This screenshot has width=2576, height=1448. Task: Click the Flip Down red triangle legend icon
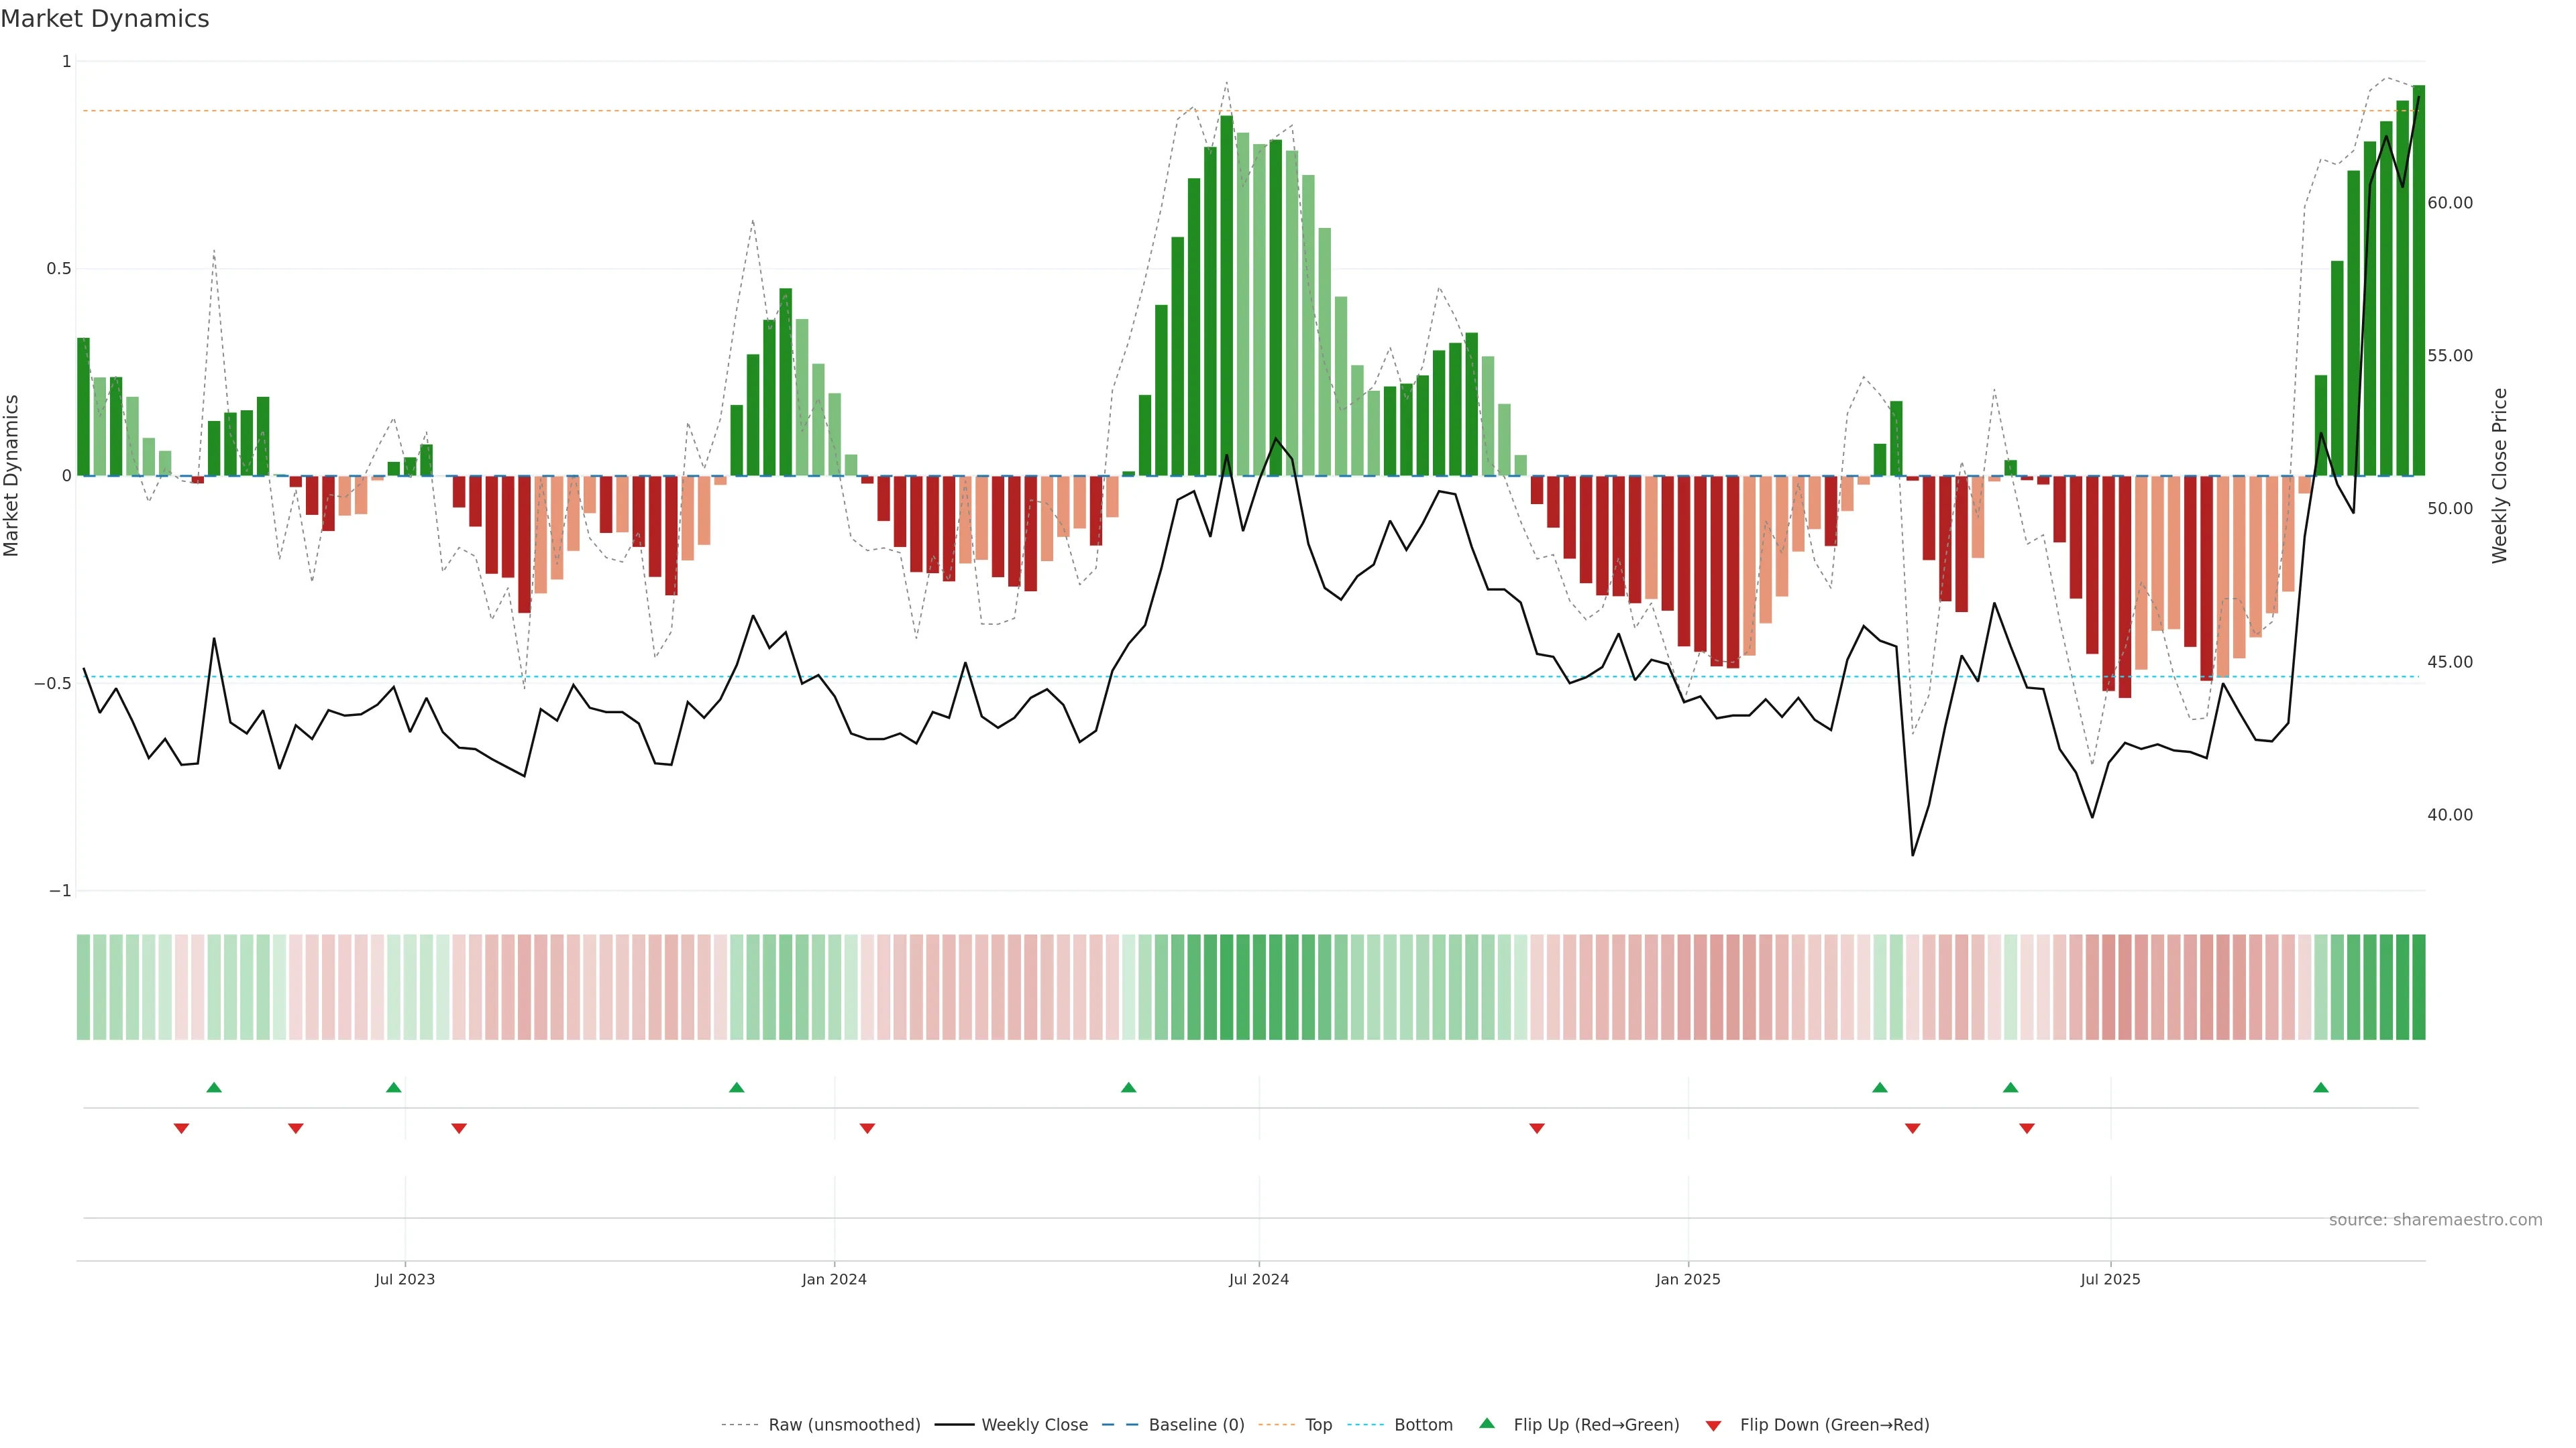1713,1425
